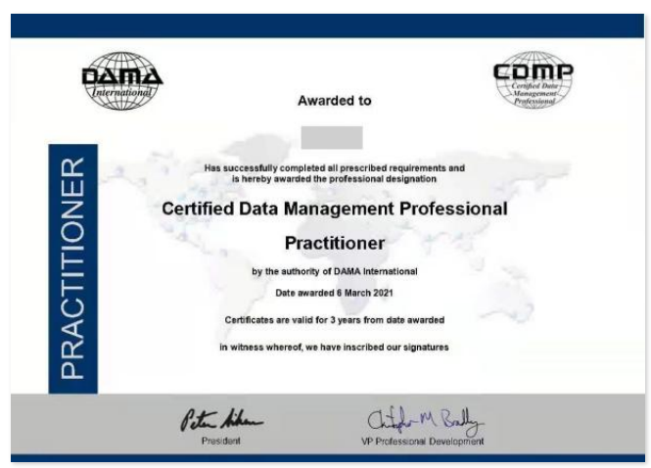Click 'Certificates are valid for 3 years' line
Screen dimensions: 651x468
[335, 320]
